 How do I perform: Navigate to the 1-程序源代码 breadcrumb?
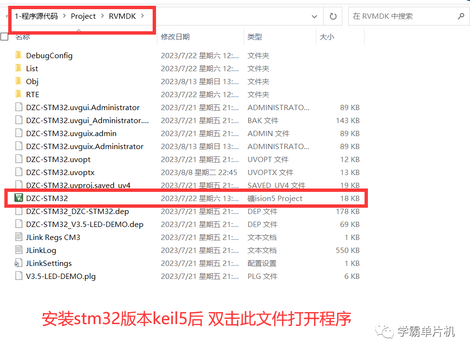36,16
